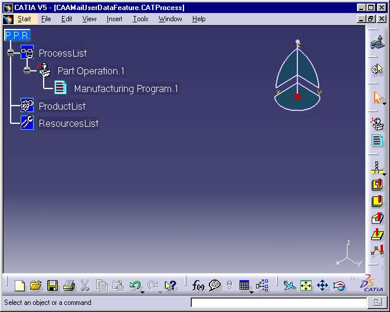Select ResourcesList in the tree

pos(68,123)
